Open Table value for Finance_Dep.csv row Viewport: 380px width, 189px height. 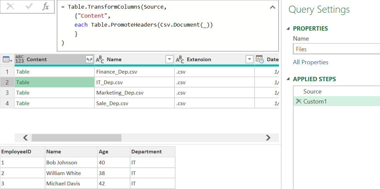pos(23,72)
